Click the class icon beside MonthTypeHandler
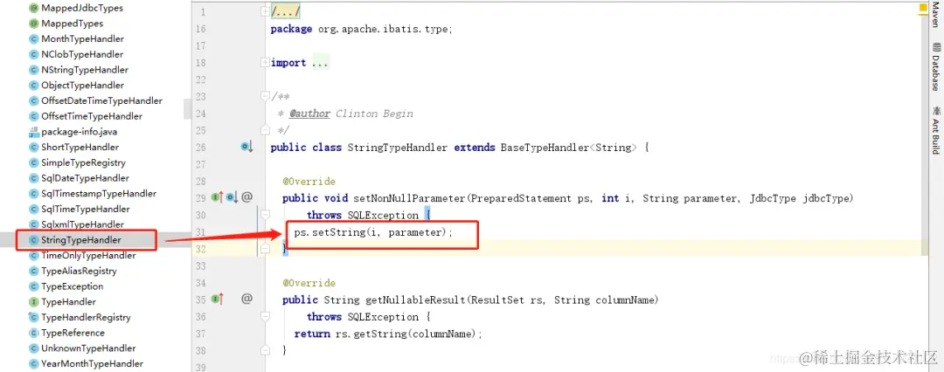Image resolution: width=944 pixels, height=372 pixels. pyautogui.click(x=34, y=39)
